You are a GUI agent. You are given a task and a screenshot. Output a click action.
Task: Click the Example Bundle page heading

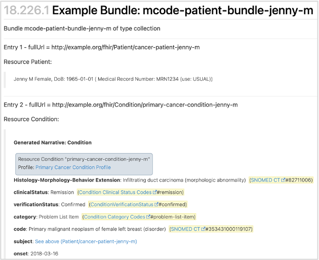click(183, 10)
